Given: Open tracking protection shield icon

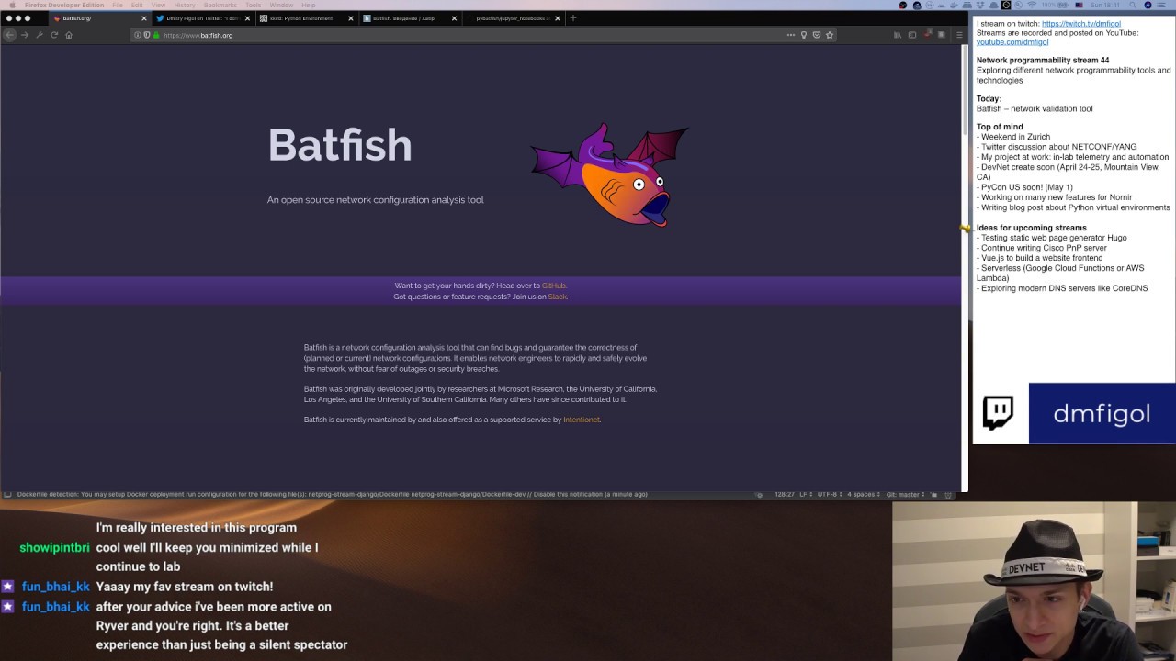Looking at the screenshot, I should tap(147, 35).
